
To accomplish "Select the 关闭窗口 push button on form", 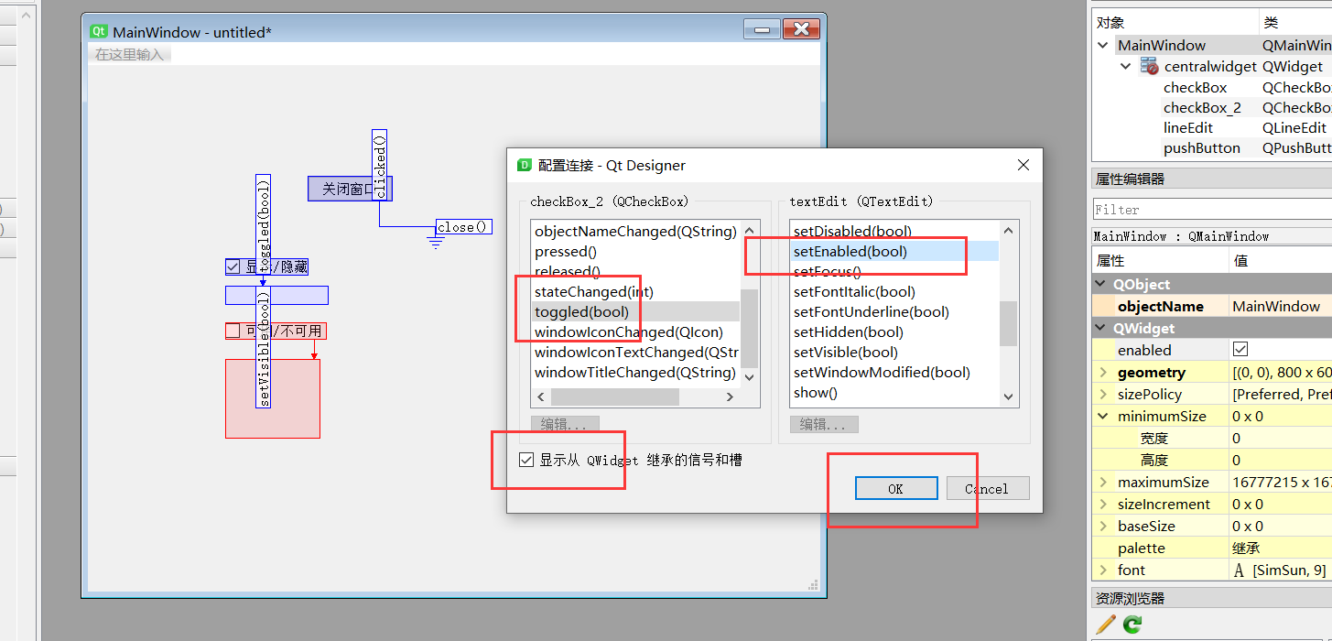I will coord(350,189).
